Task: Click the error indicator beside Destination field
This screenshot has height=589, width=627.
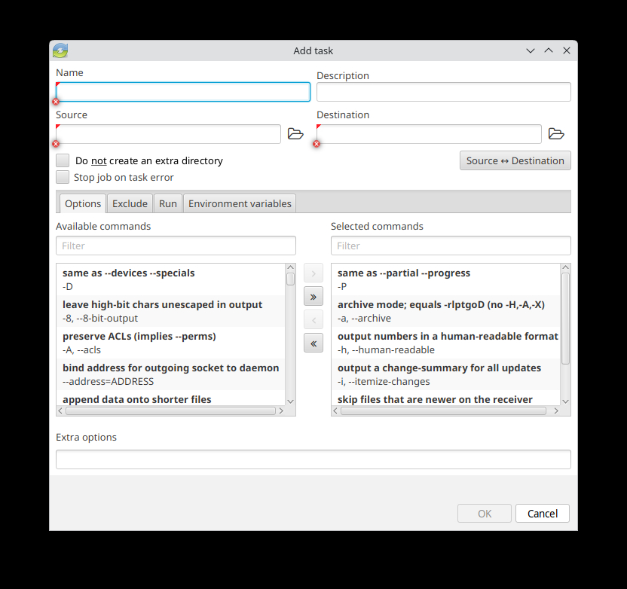Action: tap(317, 144)
